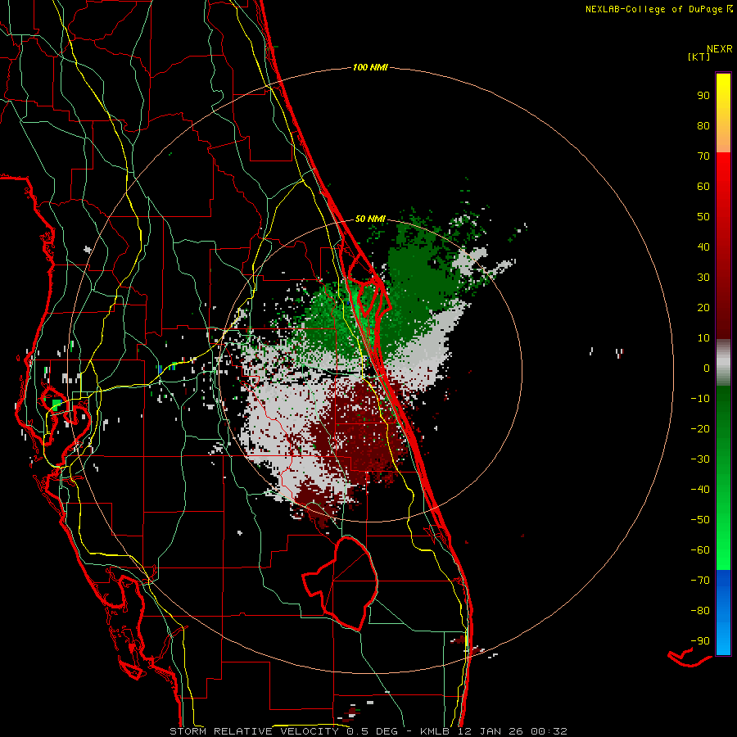Click the NEXR label above the color scale

click(719, 49)
